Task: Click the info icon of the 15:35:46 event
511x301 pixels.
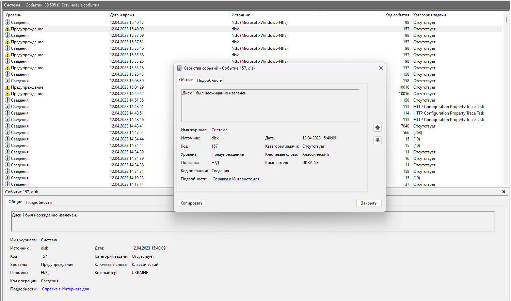Action: [7, 48]
